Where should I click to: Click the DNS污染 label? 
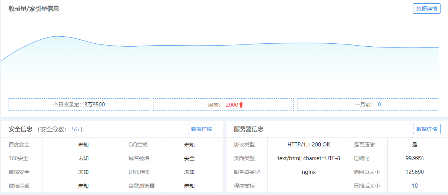coord(139,172)
